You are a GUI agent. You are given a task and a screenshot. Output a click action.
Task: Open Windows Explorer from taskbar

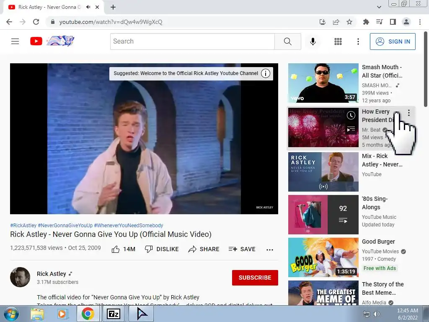[x=37, y=314]
